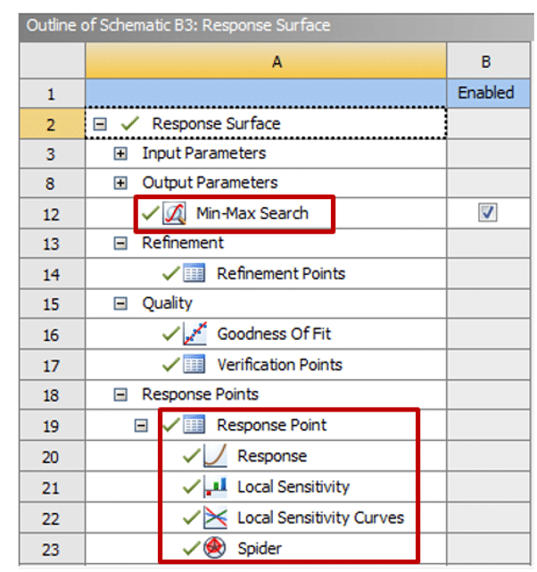Expand the Output Parameters node
The width and height of the screenshot is (537, 572).
click(x=121, y=183)
